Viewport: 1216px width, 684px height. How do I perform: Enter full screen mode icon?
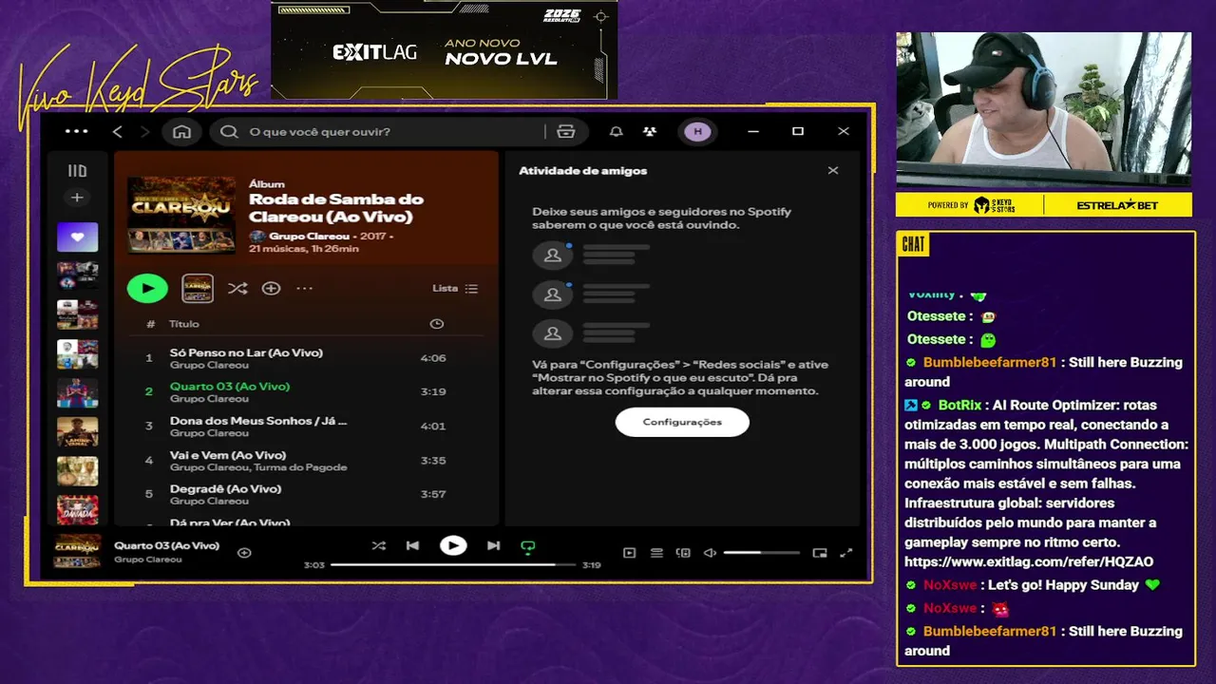click(846, 553)
